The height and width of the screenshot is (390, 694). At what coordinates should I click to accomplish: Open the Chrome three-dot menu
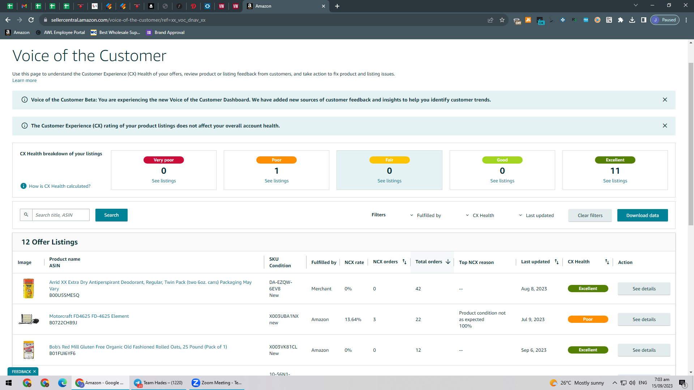[686, 20]
